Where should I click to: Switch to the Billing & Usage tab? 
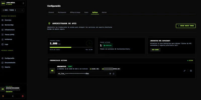(75, 12)
